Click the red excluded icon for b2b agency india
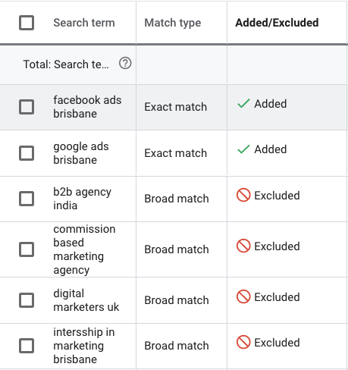Image resolution: width=348 pixels, height=370 pixels. pos(243,195)
